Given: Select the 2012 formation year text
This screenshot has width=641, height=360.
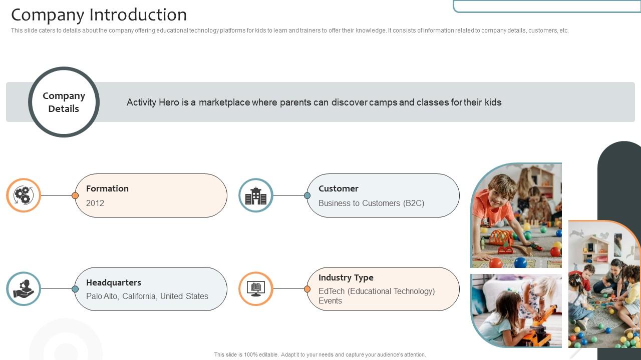Looking at the screenshot, I should pos(95,203).
